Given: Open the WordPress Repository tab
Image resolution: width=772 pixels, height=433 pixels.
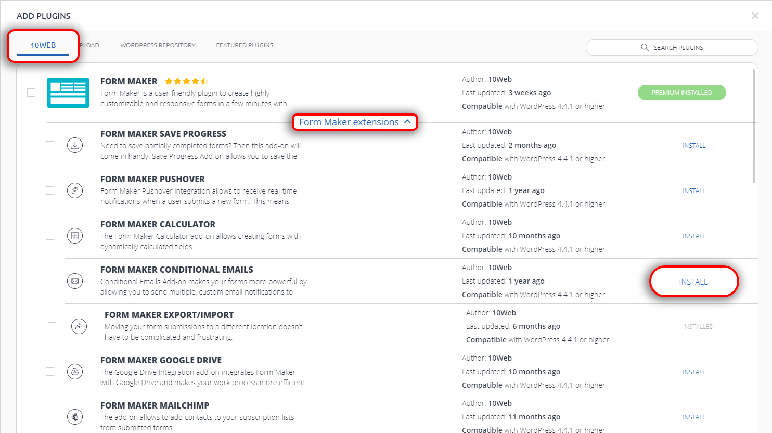Looking at the screenshot, I should (158, 45).
